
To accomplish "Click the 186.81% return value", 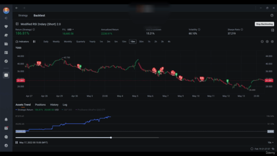I will [22, 33].
